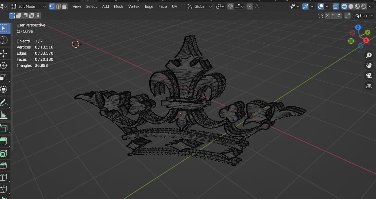Switch to Material Preview shading
The width and height of the screenshot is (376, 199).
pos(357,6)
